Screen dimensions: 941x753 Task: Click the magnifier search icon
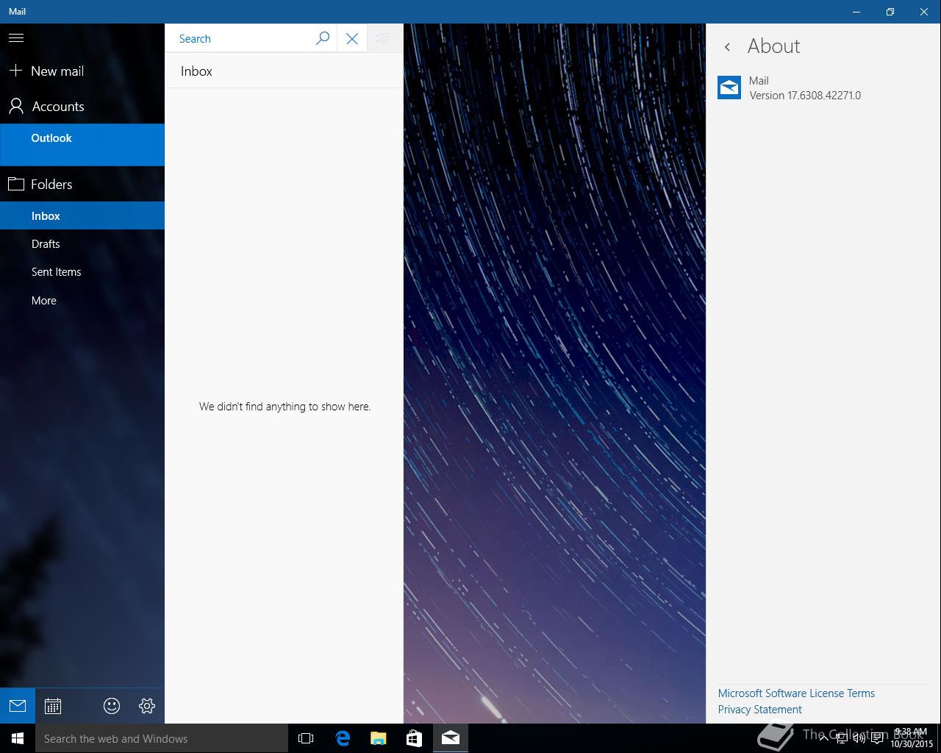(x=323, y=39)
